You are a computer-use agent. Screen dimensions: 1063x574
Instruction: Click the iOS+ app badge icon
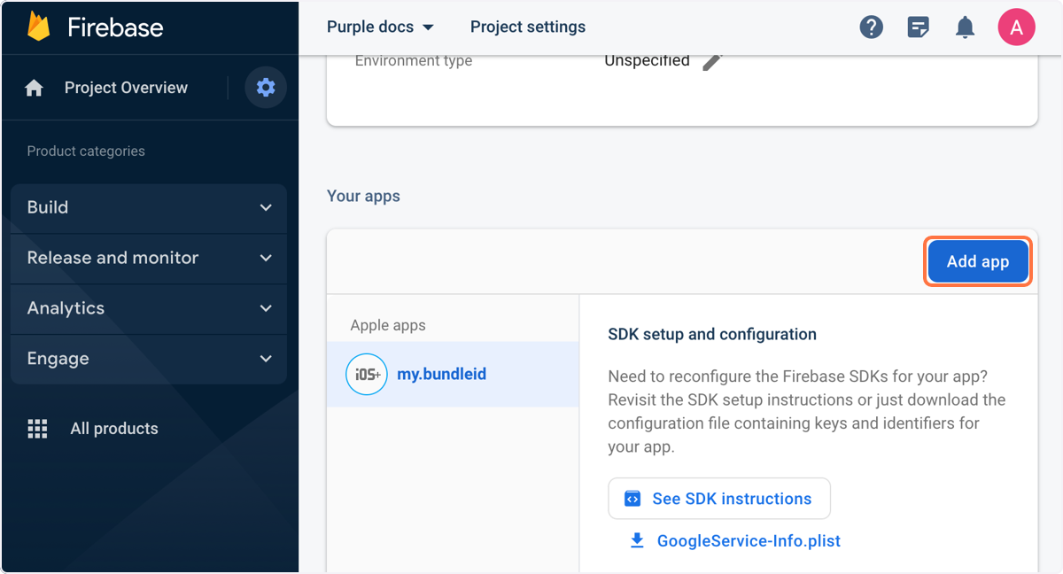[366, 375]
